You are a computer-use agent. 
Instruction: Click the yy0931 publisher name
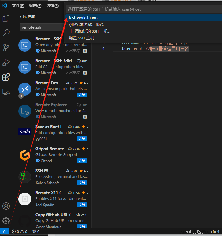click(x=41, y=139)
